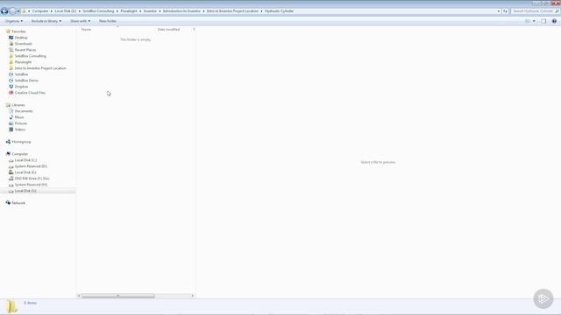Open the Share with menu
This screenshot has width=561, height=315.
pos(80,21)
